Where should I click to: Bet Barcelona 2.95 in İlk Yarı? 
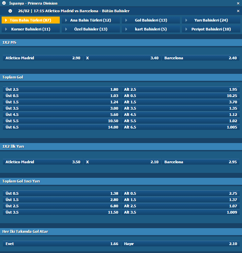tap(200, 162)
